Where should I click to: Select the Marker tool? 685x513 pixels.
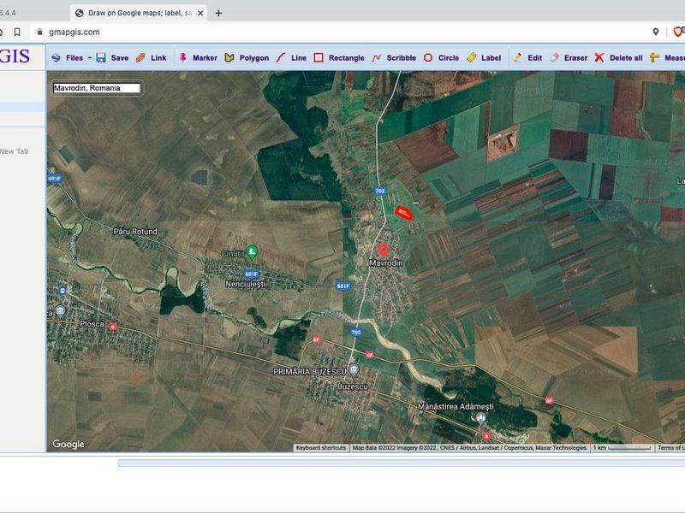(198, 58)
